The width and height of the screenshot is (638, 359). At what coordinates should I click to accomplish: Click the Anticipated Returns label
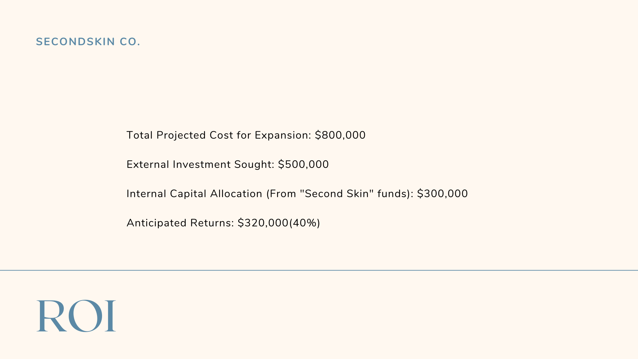pos(180,223)
